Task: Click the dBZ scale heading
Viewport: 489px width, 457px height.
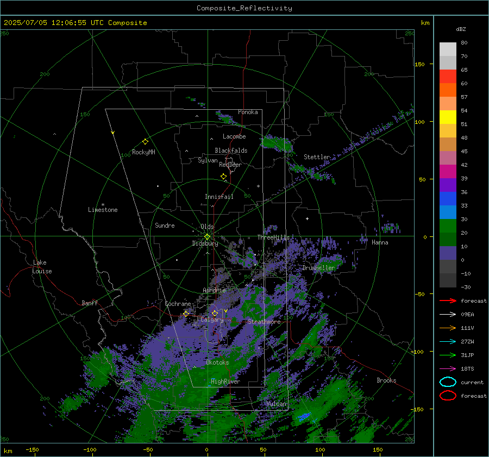Action: [x=461, y=29]
